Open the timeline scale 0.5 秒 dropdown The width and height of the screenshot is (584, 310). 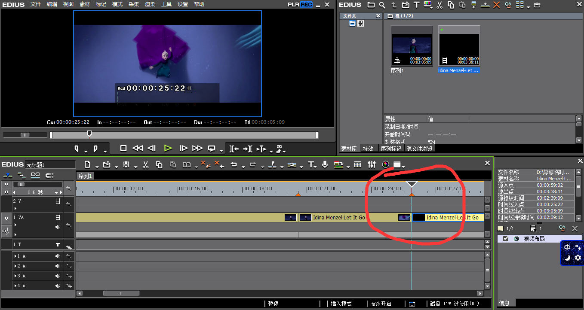pyautogui.click(x=56, y=192)
